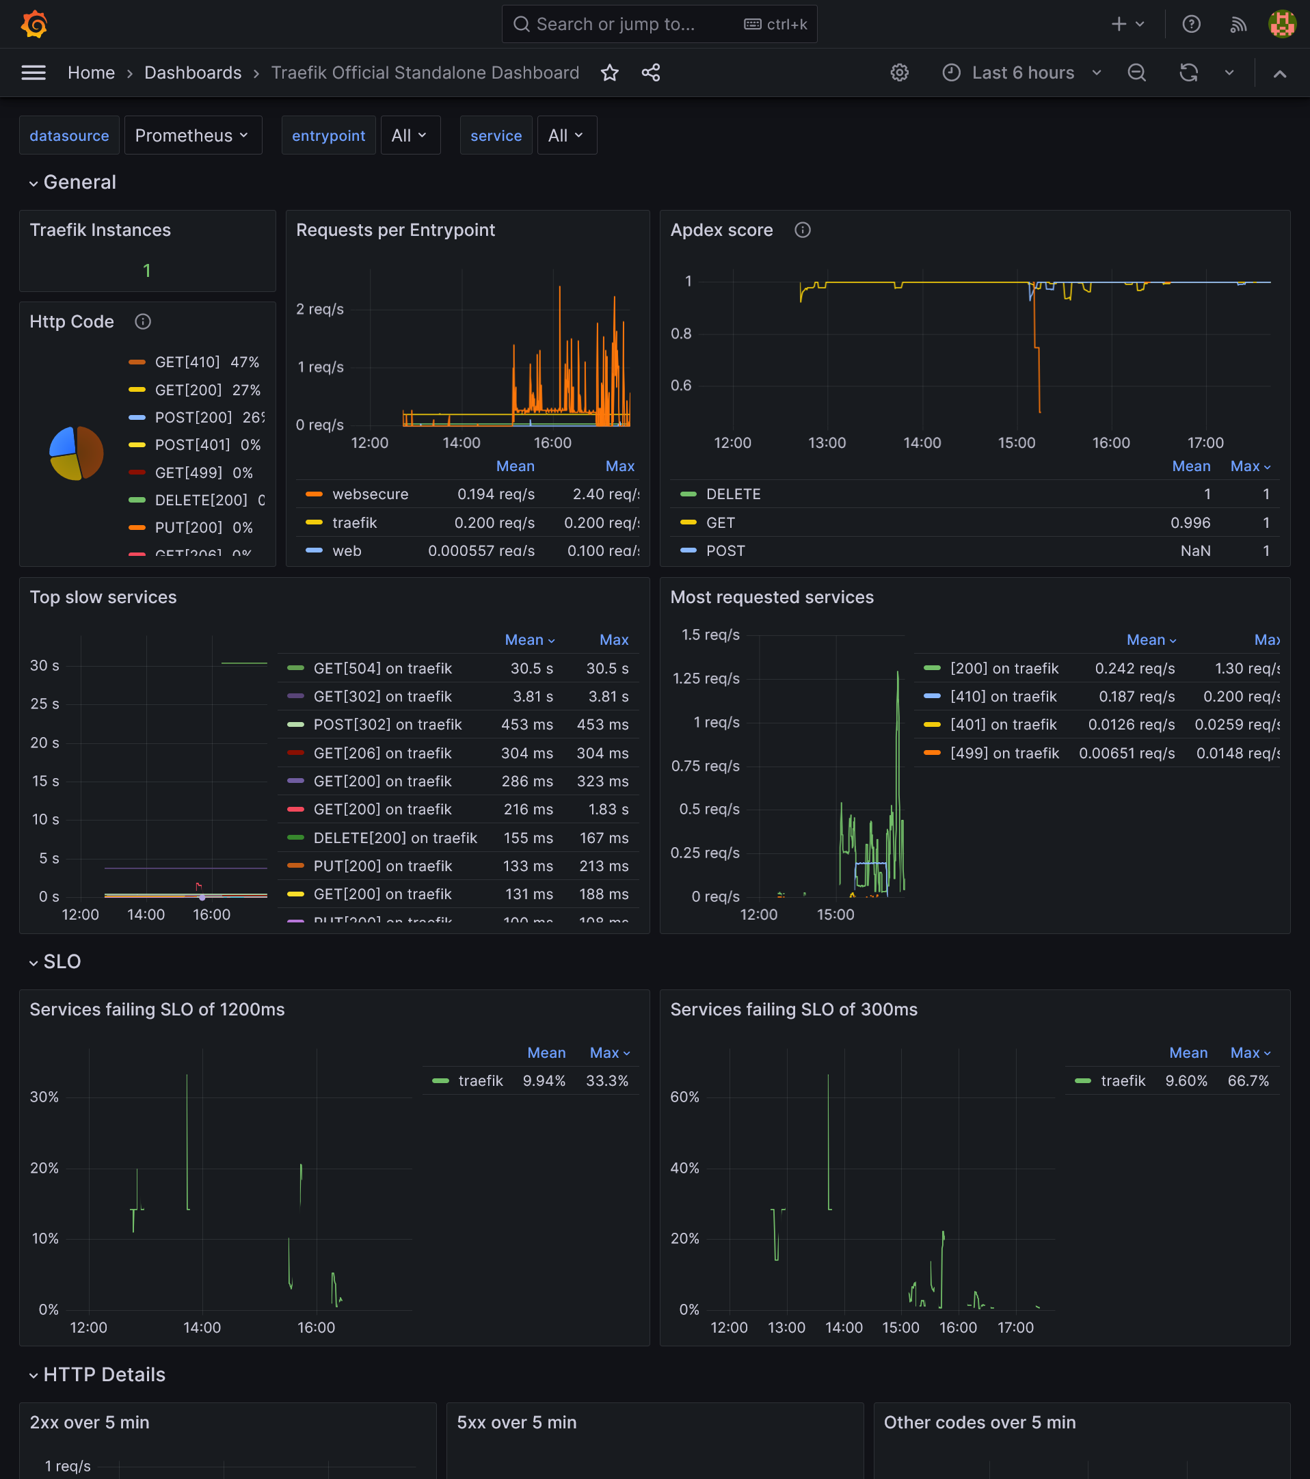This screenshot has width=1310, height=1479.
Task: Click DELETE[200] on traefik legend row
Action: coord(458,838)
